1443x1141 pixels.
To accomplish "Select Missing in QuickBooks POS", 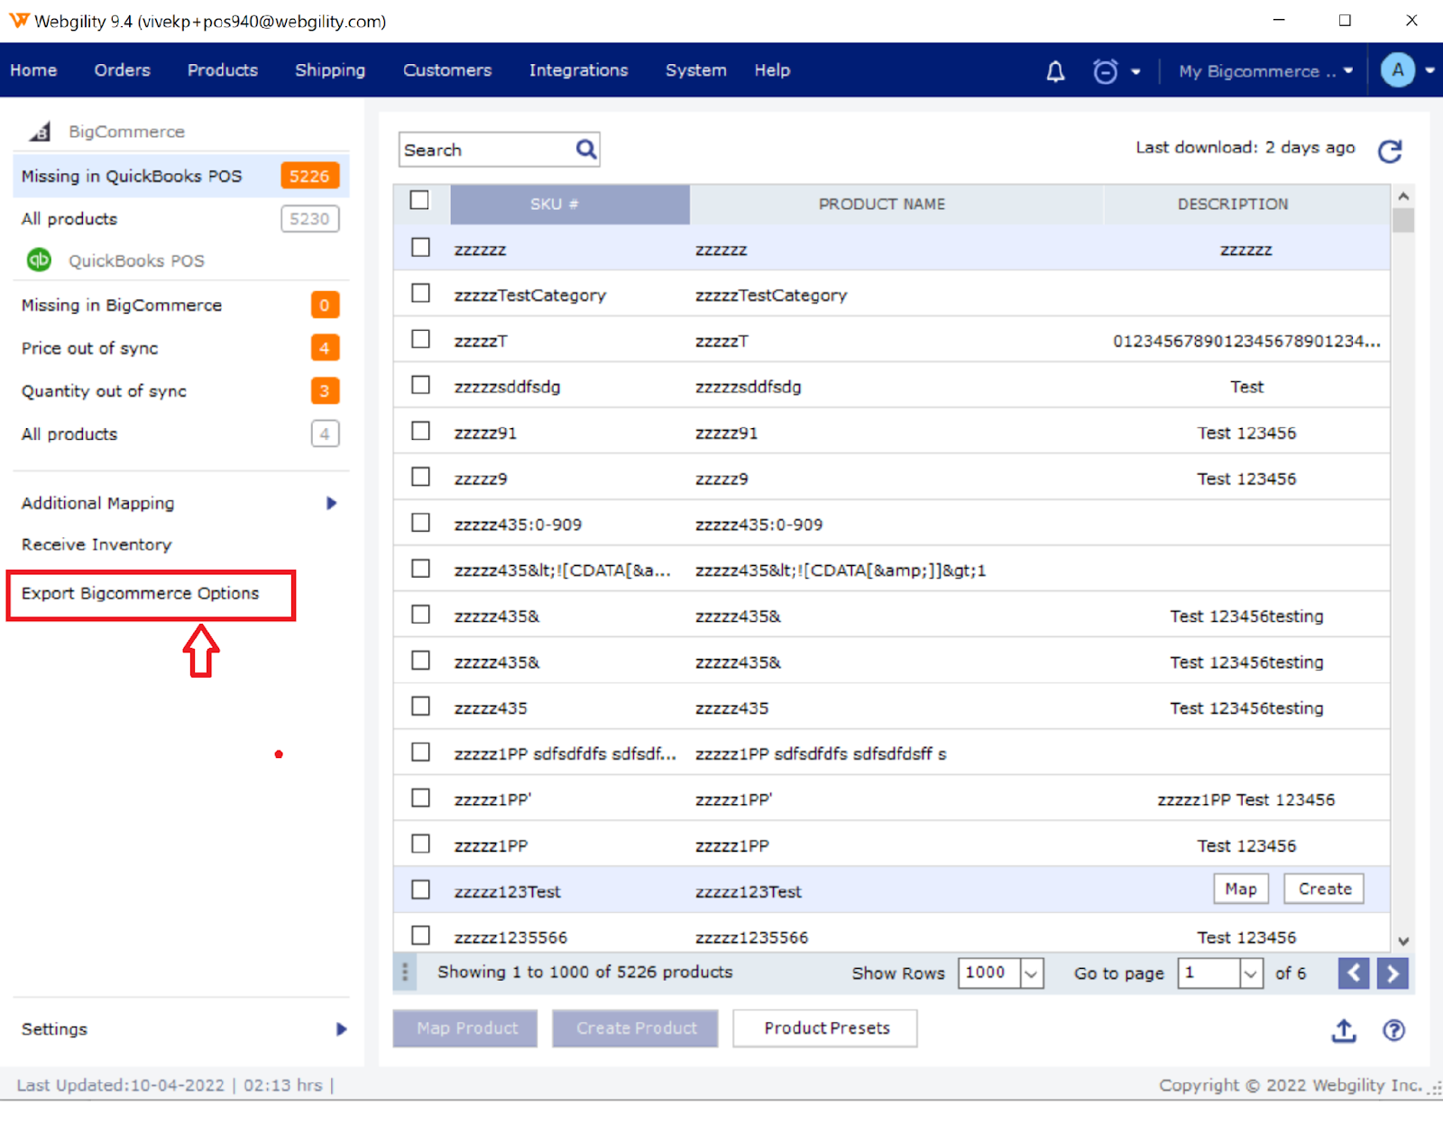I will [181, 176].
